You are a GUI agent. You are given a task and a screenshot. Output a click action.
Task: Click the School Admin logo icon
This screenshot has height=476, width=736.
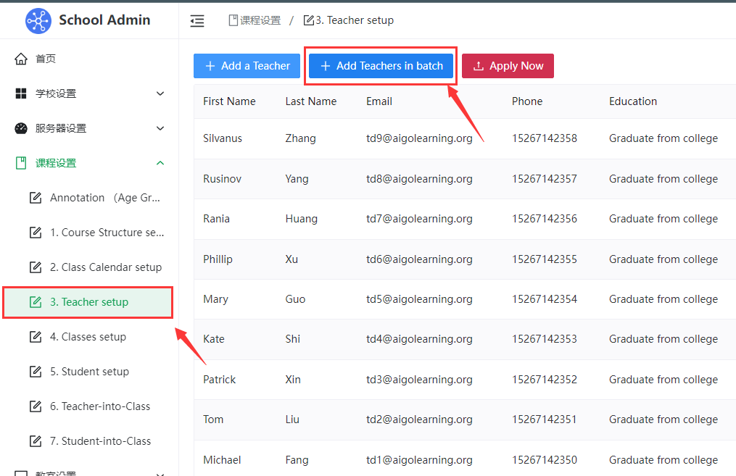pos(38,20)
